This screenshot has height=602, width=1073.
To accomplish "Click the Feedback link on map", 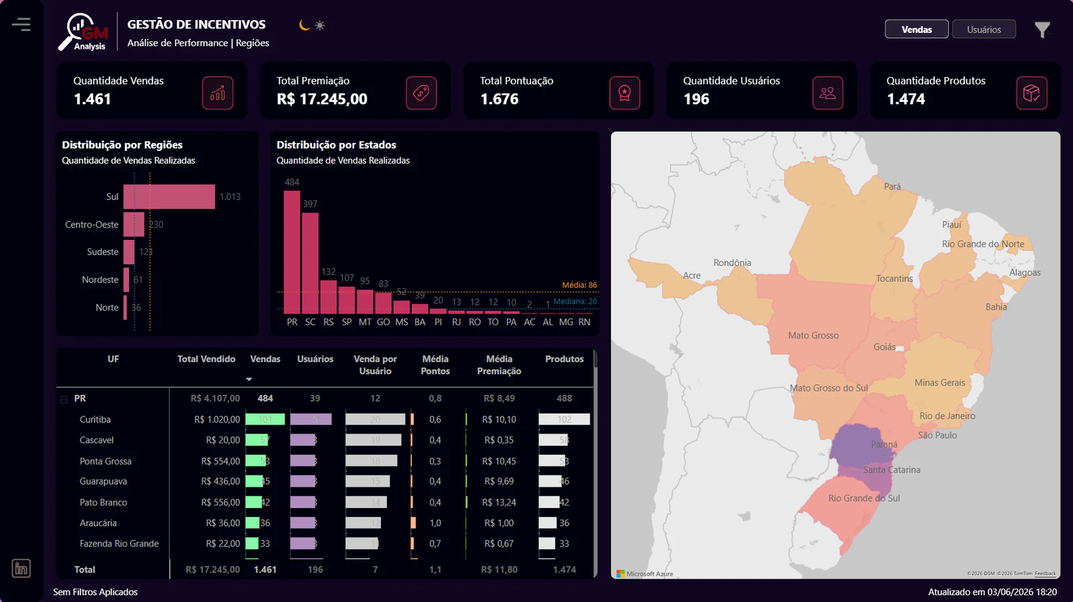I will click(1045, 574).
